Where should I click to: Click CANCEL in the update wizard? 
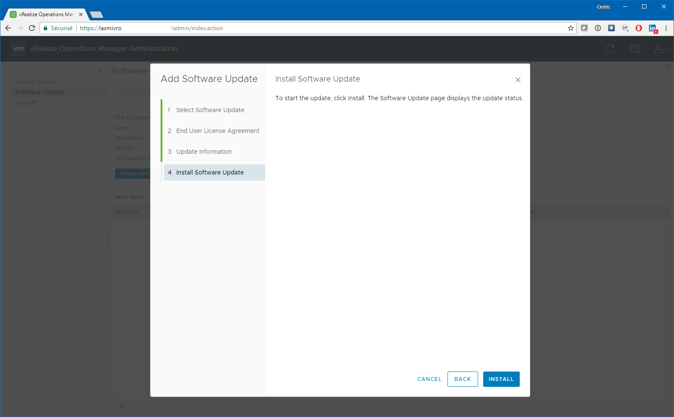point(429,379)
